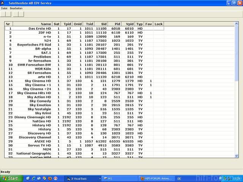Select the 'ZDF HD' channel name
This screenshot has height=182, width=243.
(x=45, y=33)
